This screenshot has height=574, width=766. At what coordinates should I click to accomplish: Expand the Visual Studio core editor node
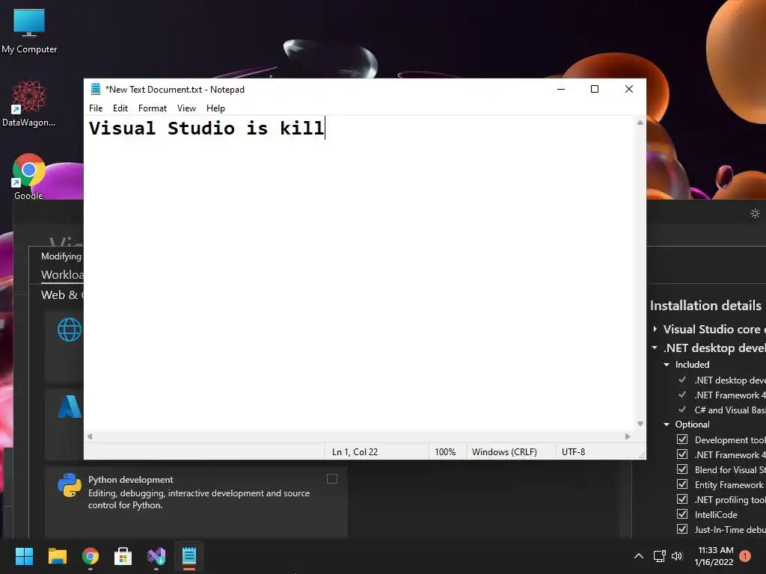(x=655, y=329)
